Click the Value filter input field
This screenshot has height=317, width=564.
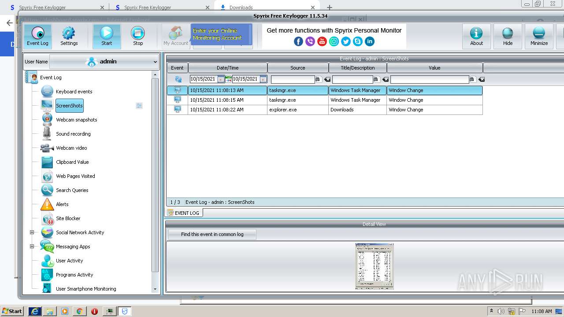tap(430, 79)
